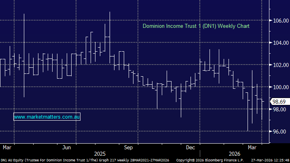Viewport: 290px width, 163px height.
Task: Click the Dominion Income Trust 1 chart title
Action: coord(196,26)
